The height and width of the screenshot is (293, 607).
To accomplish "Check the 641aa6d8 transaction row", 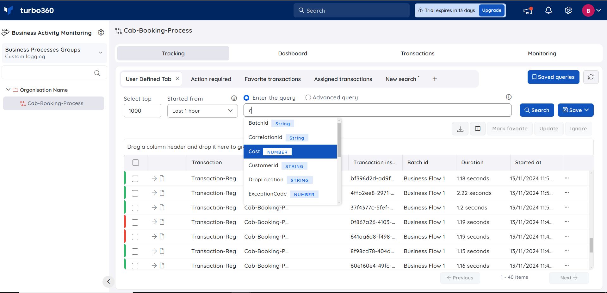I will [135, 237].
